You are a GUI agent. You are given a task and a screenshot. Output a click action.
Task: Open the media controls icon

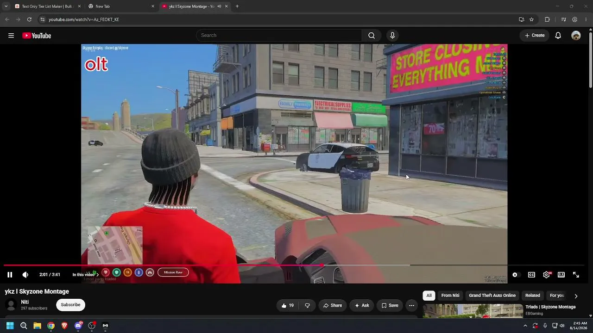click(563, 19)
